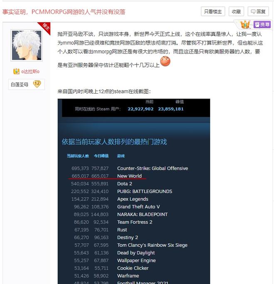This screenshot has width=274, height=284.
Task: Click Counter-Strike: Global Offensive row
Action: (x=152, y=168)
